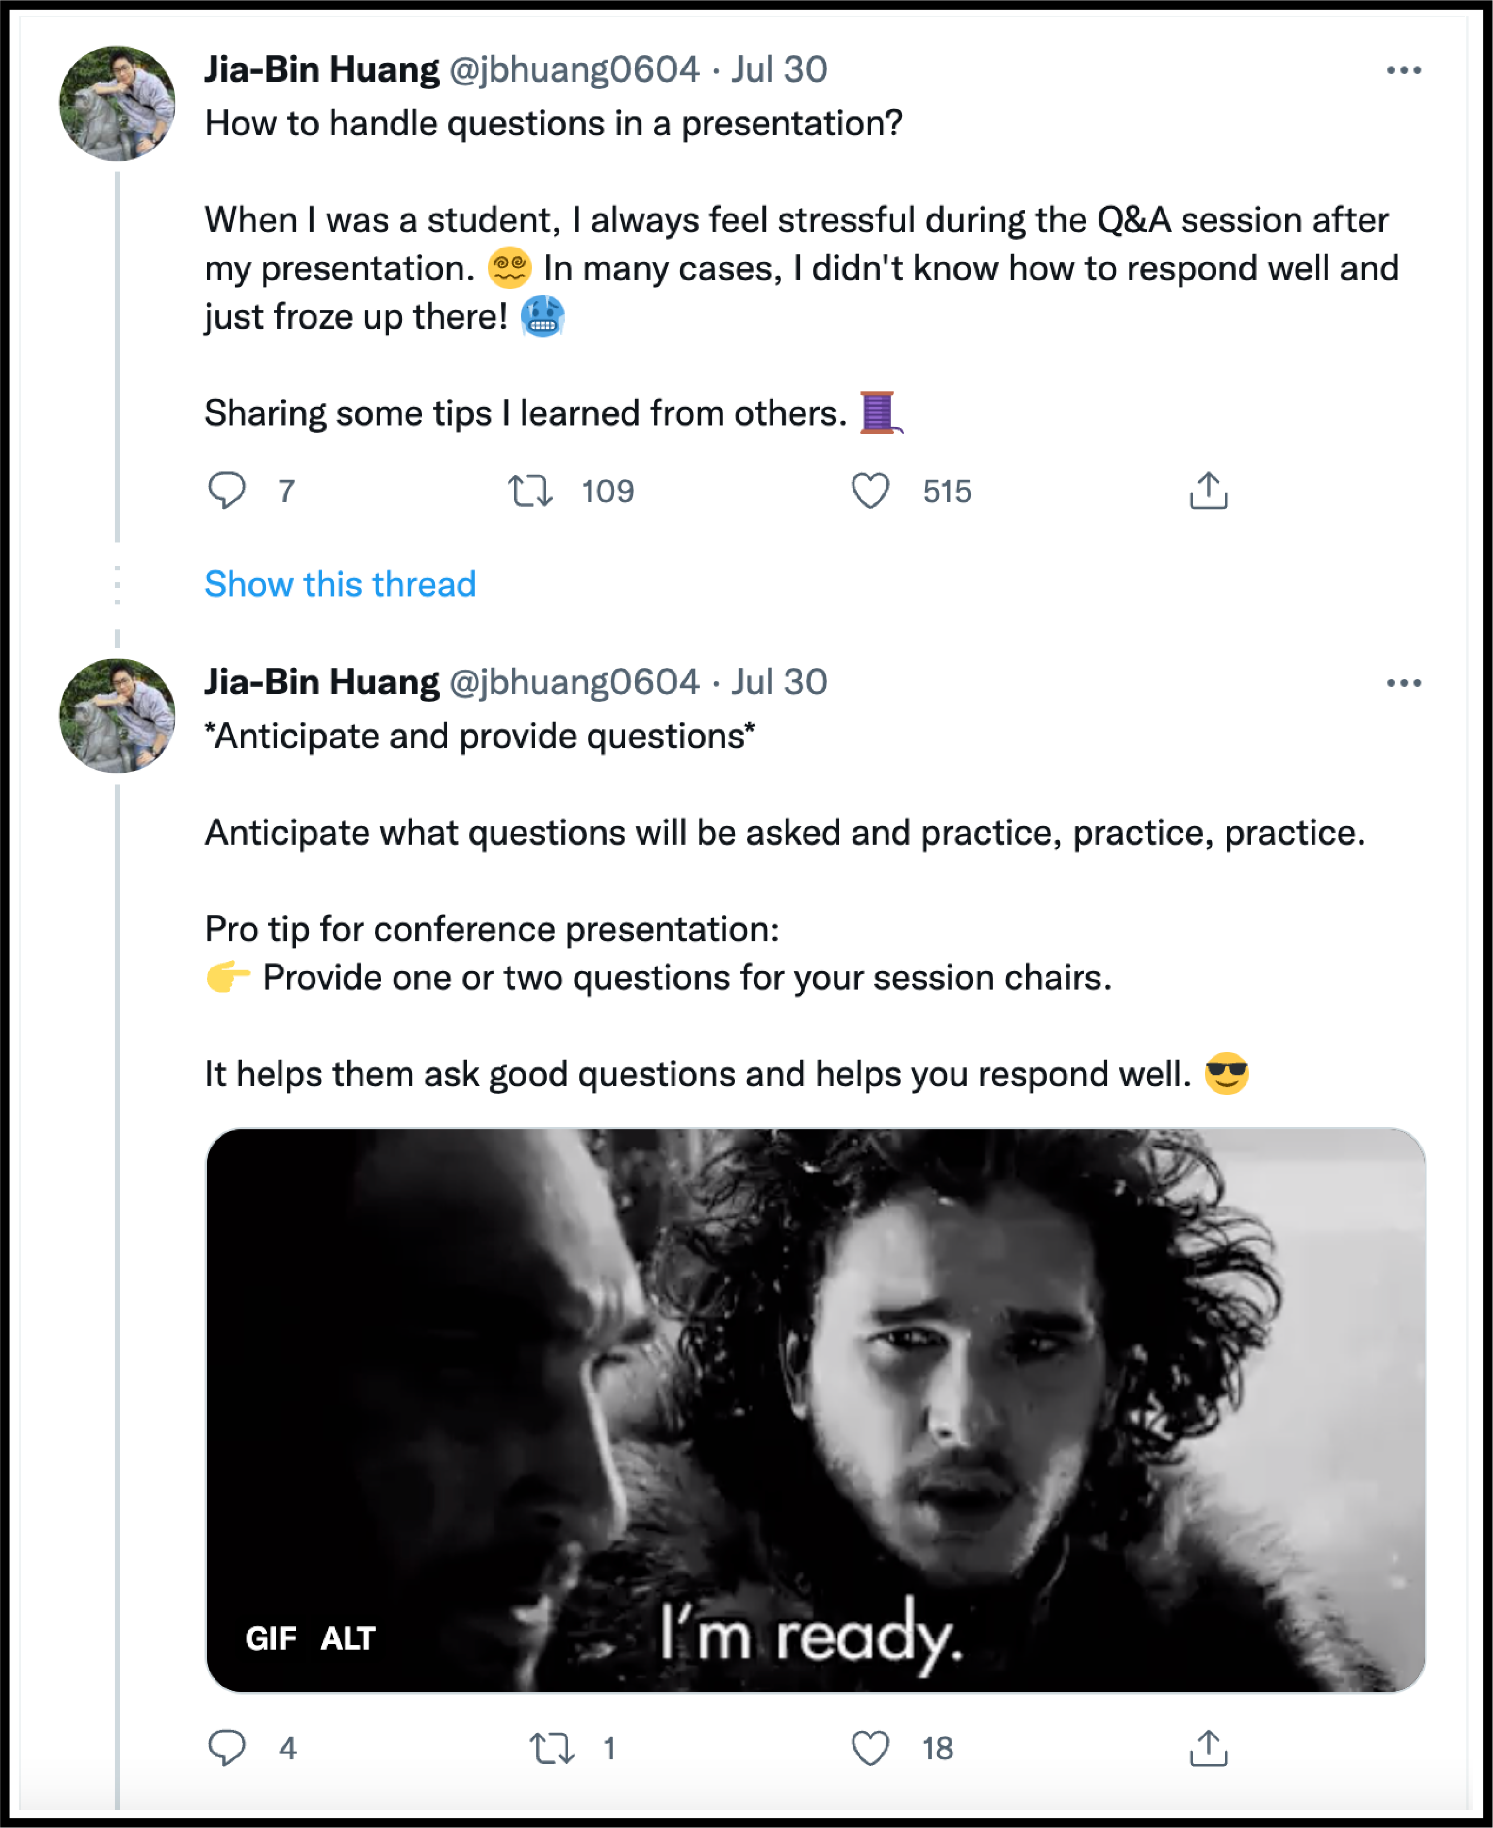Open Jia-Bin Huang's name on first tweet

click(x=322, y=70)
